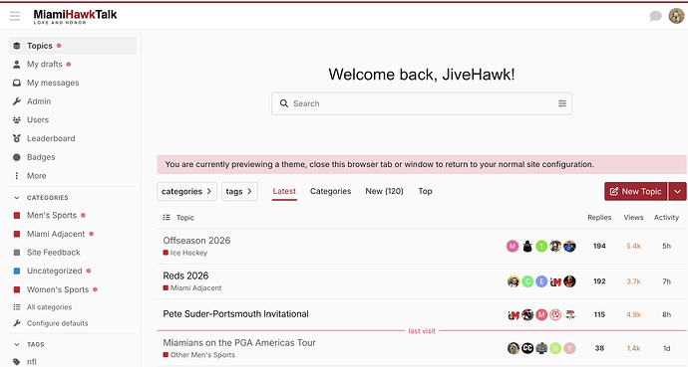Image resolution: width=688 pixels, height=367 pixels.
Task: Click 3.7k views on Reds 2026
Action: pos(633,281)
